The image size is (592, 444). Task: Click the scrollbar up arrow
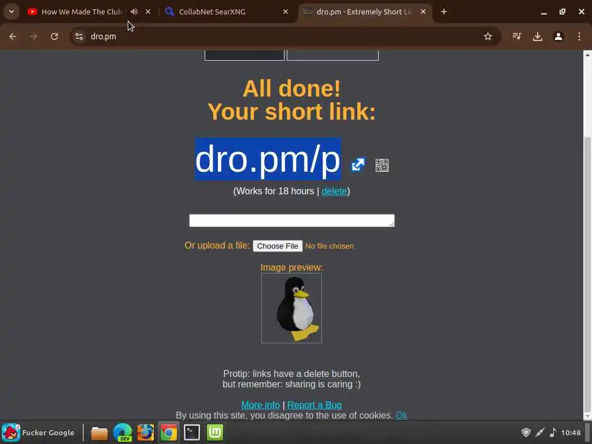587,54
